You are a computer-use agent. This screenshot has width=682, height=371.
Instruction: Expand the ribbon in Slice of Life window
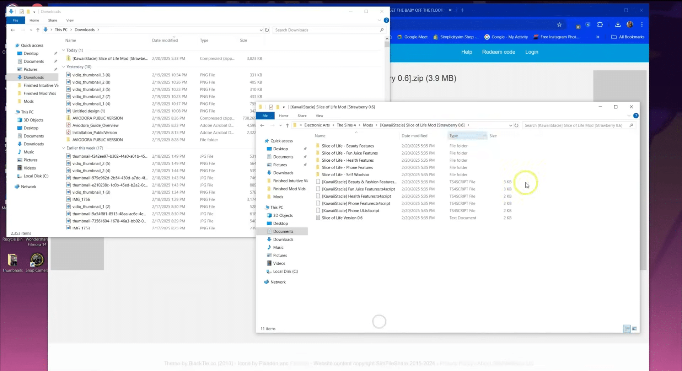pos(629,115)
